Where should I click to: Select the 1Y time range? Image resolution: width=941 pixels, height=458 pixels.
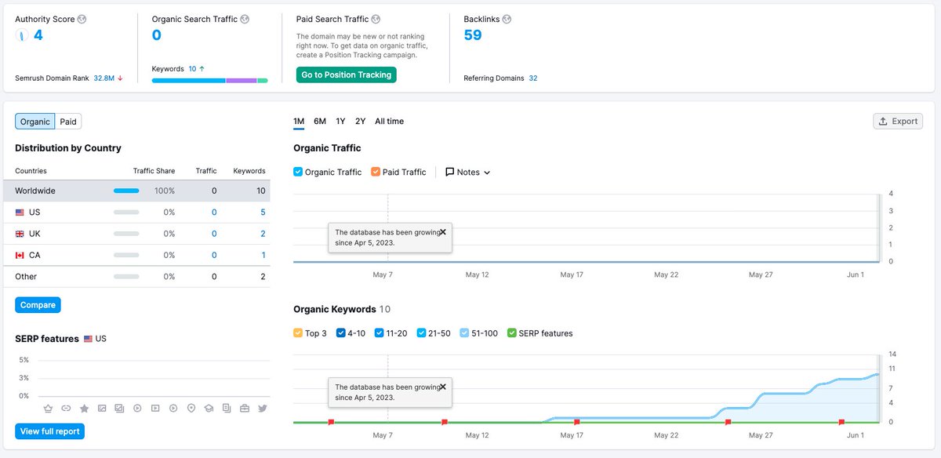340,122
